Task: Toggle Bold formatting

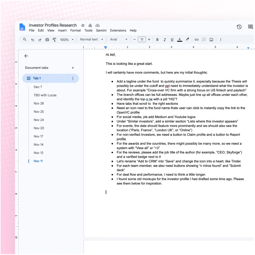Action: pyautogui.click(x=157, y=40)
